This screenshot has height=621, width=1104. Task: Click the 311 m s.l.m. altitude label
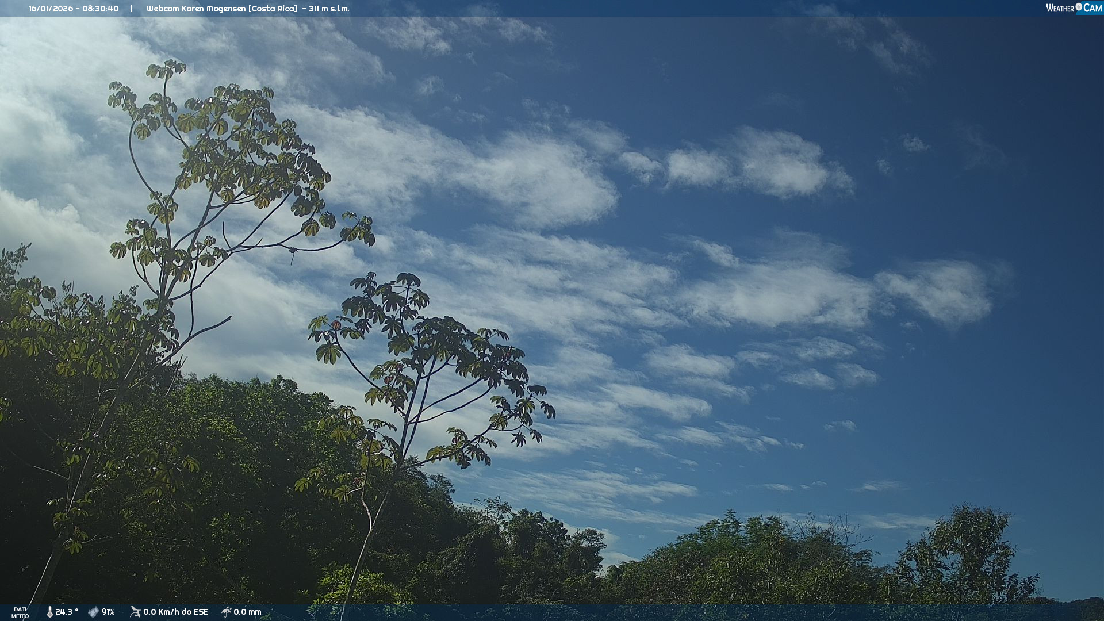(329, 9)
